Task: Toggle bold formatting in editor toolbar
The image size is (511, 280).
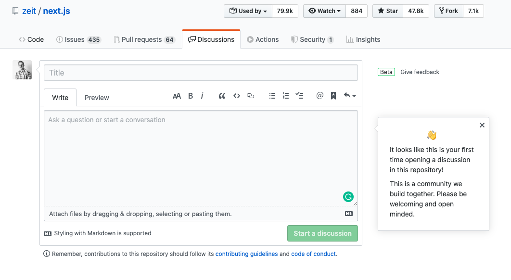Action: click(191, 96)
